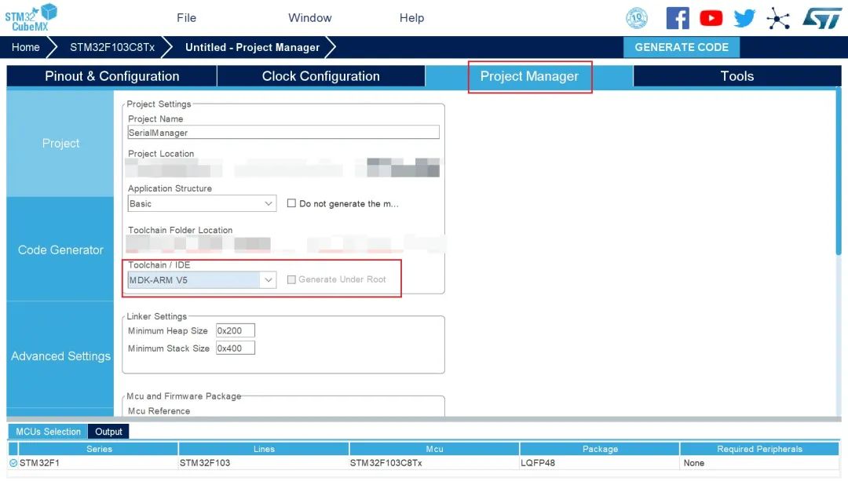Screen dimensions: 848x485
Task: Expand the Toolchain / IDE dropdown arrow
Action: click(269, 279)
